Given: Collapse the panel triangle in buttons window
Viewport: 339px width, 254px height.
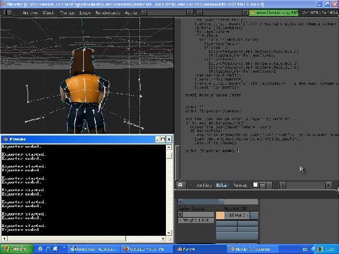Looking at the screenshot, I should tap(181, 202).
